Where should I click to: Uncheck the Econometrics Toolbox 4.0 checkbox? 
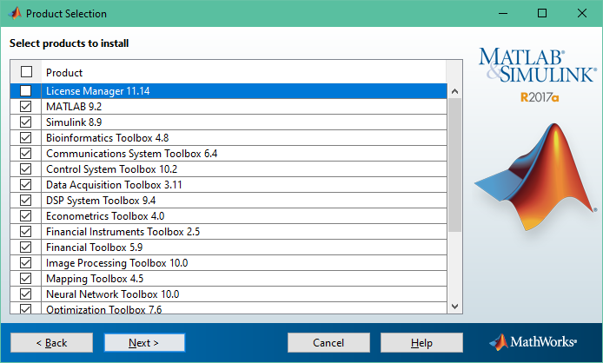(26, 216)
